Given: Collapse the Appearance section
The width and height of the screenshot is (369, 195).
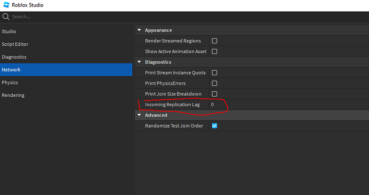Looking at the screenshot, I should (140, 30).
